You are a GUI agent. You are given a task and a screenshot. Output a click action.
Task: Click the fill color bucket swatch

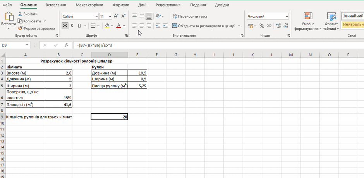point(107,25)
